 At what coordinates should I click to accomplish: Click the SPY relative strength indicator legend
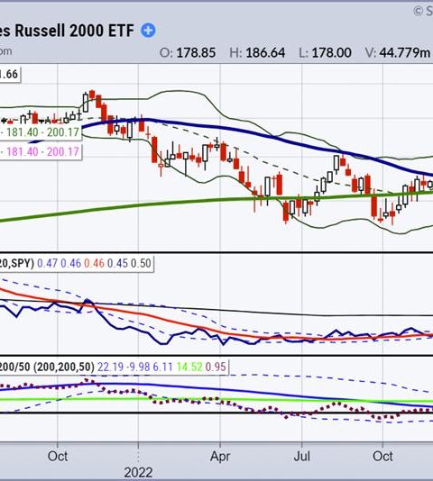[76, 263]
